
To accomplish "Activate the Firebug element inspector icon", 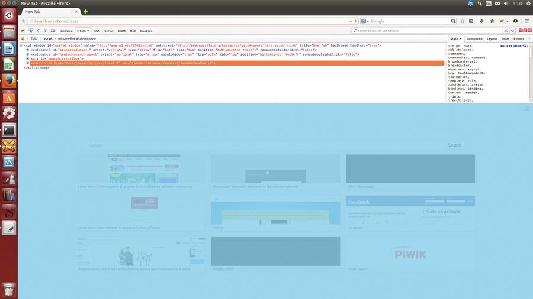I will pos(31,31).
